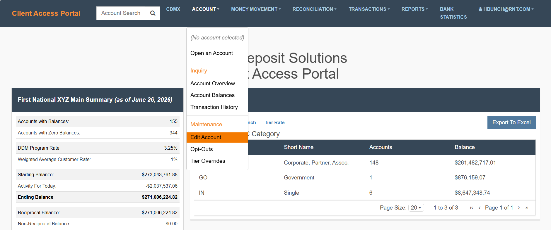The height and width of the screenshot is (230, 551).
Task: Expand the ACCOUNT menu
Action: [x=206, y=9]
